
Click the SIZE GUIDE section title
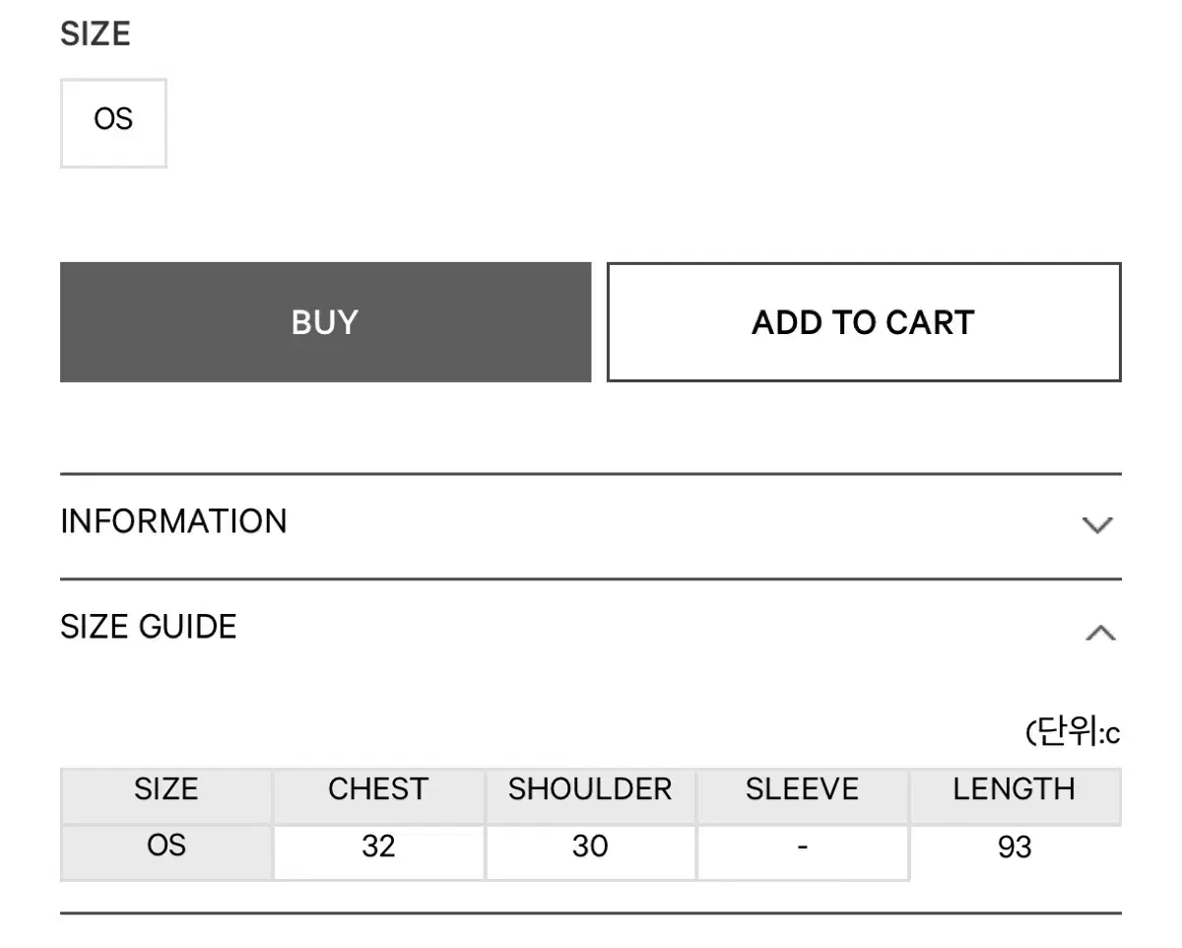pyautogui.click(x=149, y=627)
